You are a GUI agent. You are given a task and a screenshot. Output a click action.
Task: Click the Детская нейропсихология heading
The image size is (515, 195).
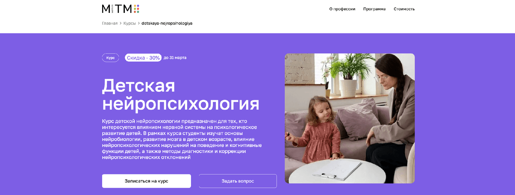[x=181, y=95]
